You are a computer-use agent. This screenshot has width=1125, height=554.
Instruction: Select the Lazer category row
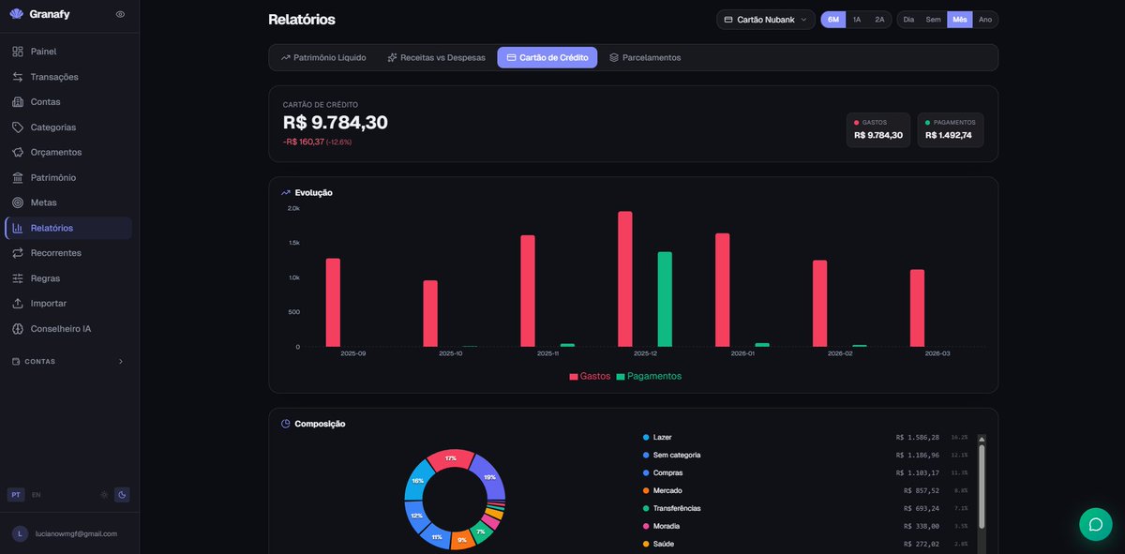[x=804, y=437]
